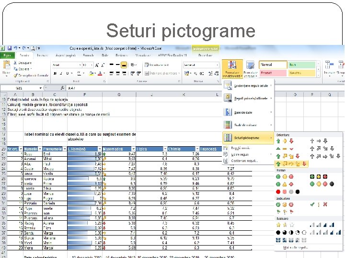Toggle Italic formatting
The height and width of the screenshot is (258, 345).
[x=61, y=73]
